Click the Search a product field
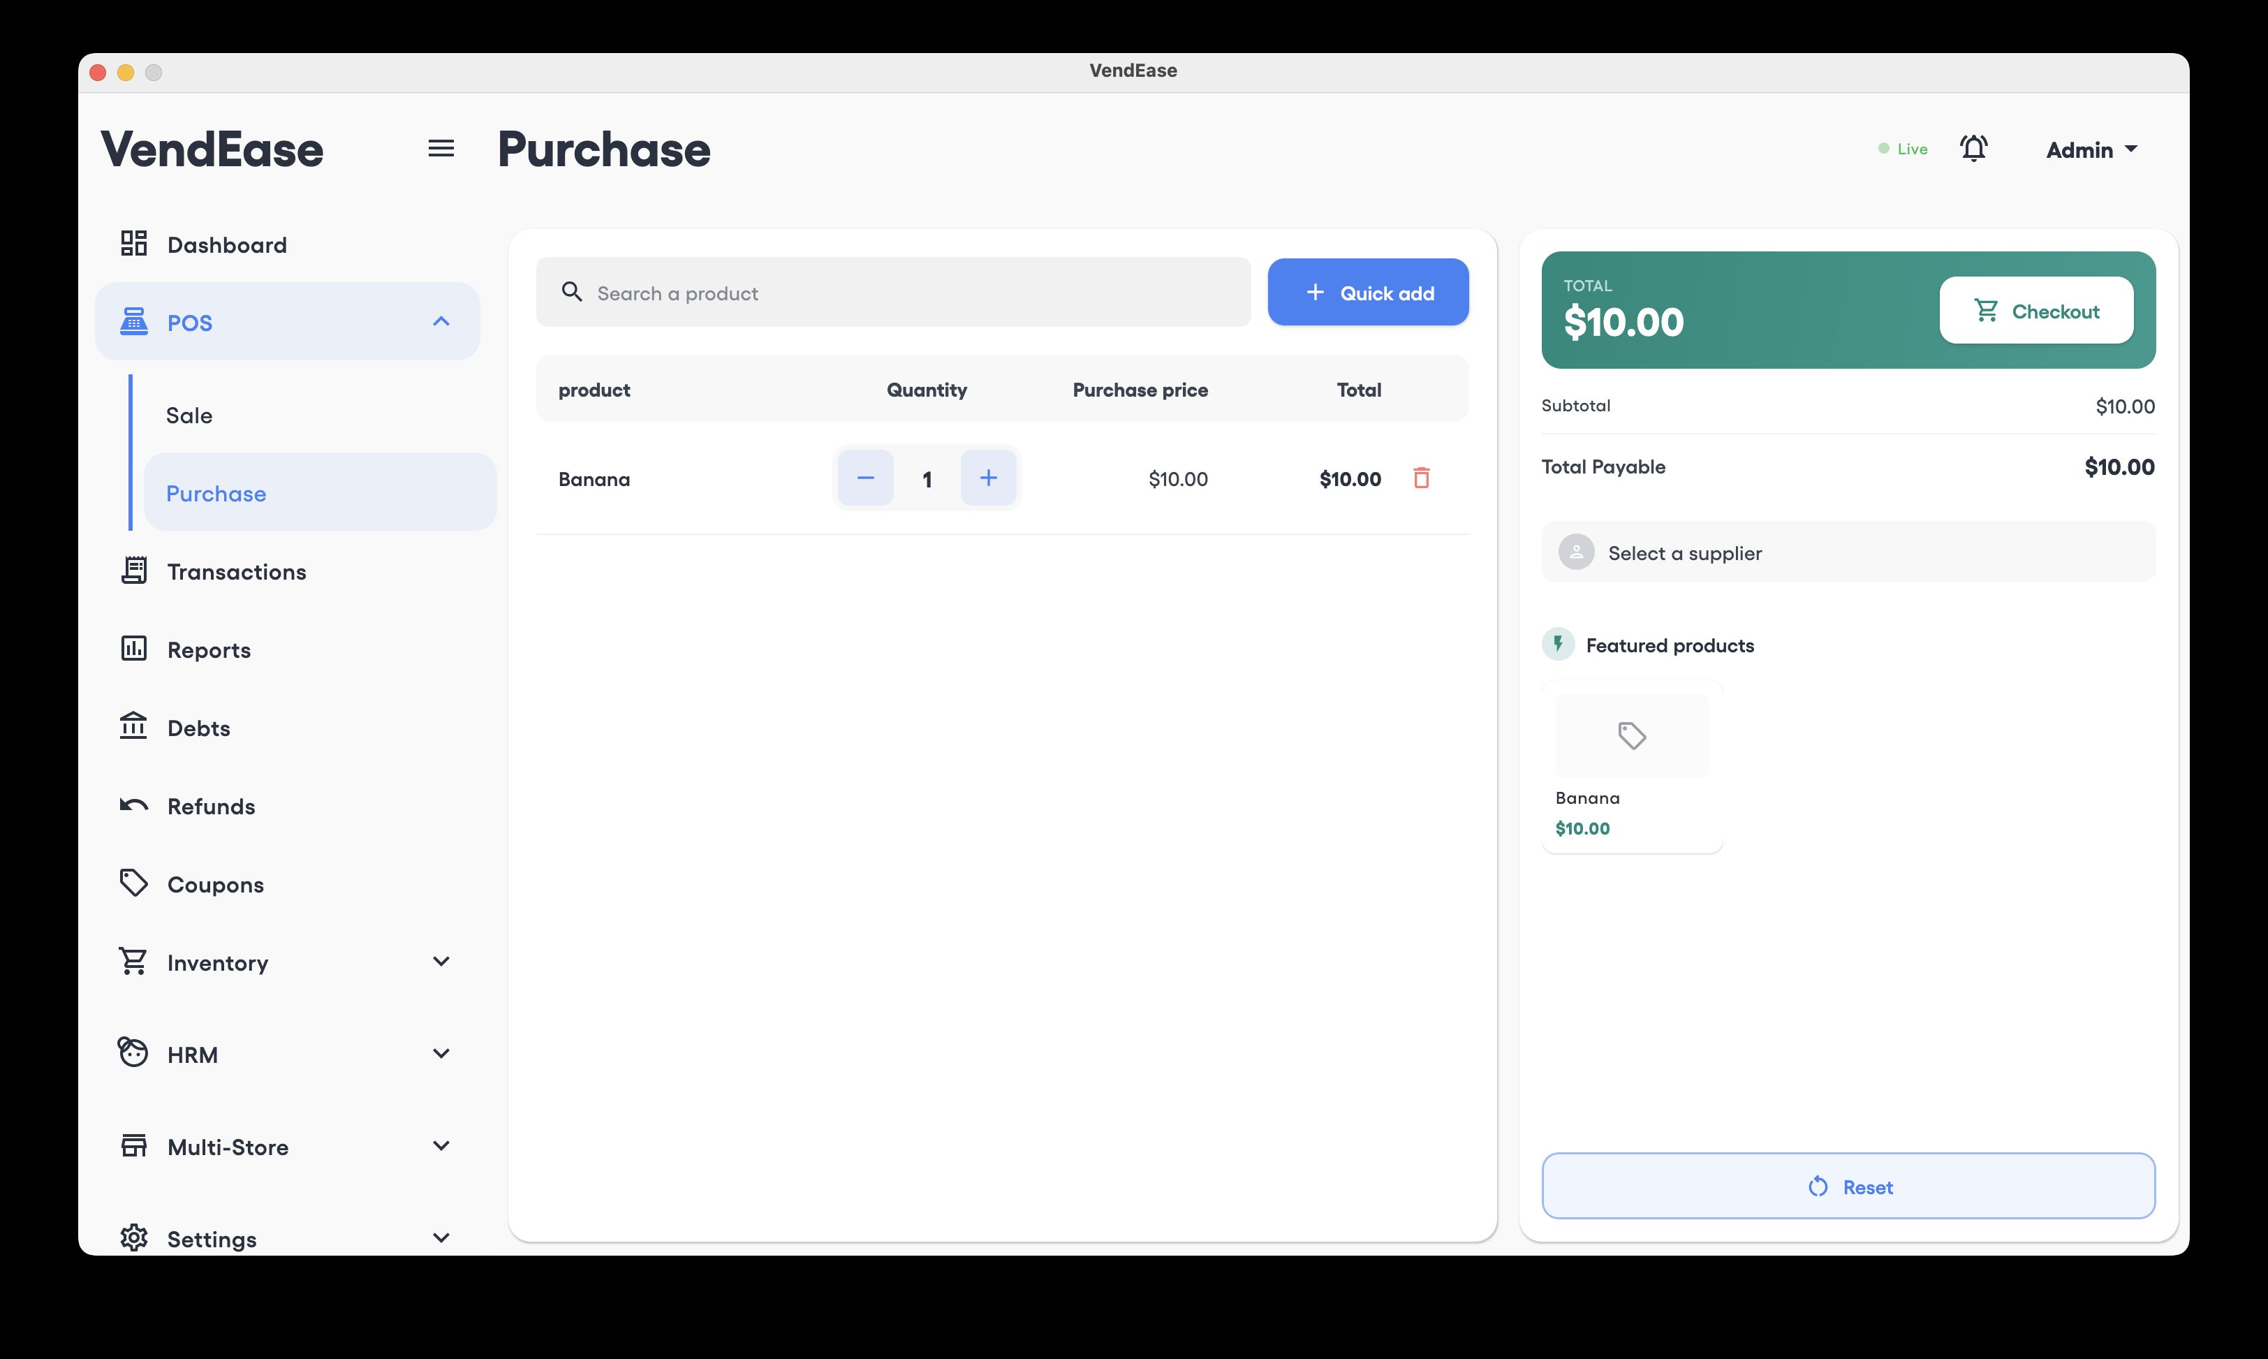Image resolution: width=2268 pixels, height=1359 pixels. click(906, 293)
